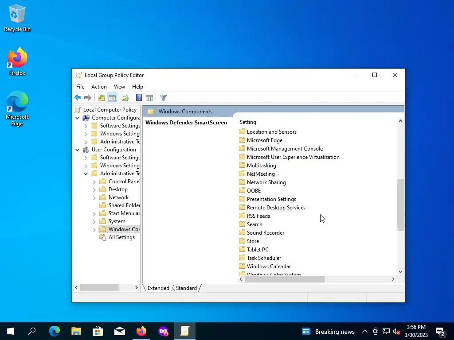The image size is (454, 340).
Task: Click the muted volume tray icon
Action: point(397,331)
